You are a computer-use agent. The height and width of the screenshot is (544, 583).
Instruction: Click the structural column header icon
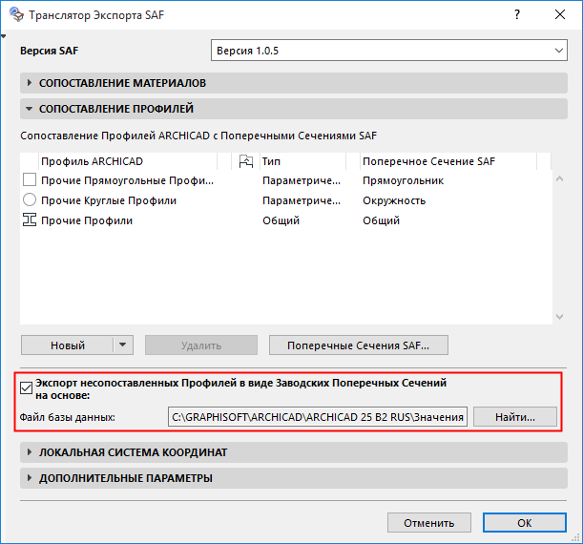point(246,161)
